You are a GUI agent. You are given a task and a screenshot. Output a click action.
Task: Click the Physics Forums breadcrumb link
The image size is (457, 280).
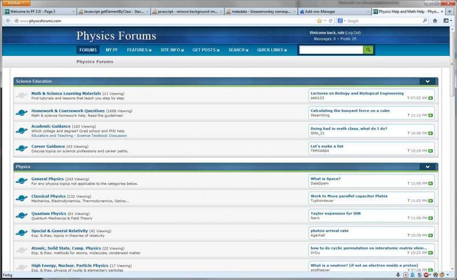pos(95,62)
